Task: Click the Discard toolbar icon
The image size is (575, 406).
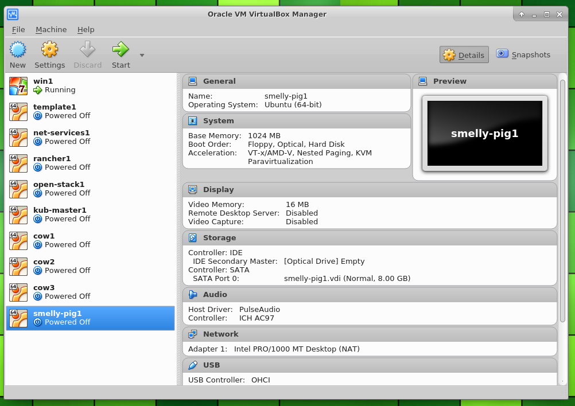Action: click(x=87, y=49)
